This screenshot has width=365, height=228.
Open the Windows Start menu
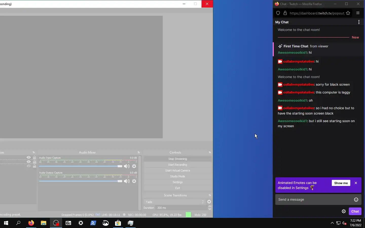point(6,223)
